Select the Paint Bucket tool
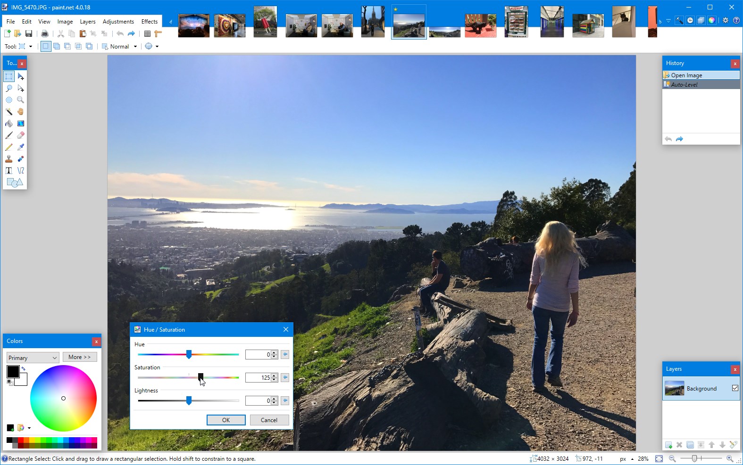743x465 pixels. tap(9, 123)
